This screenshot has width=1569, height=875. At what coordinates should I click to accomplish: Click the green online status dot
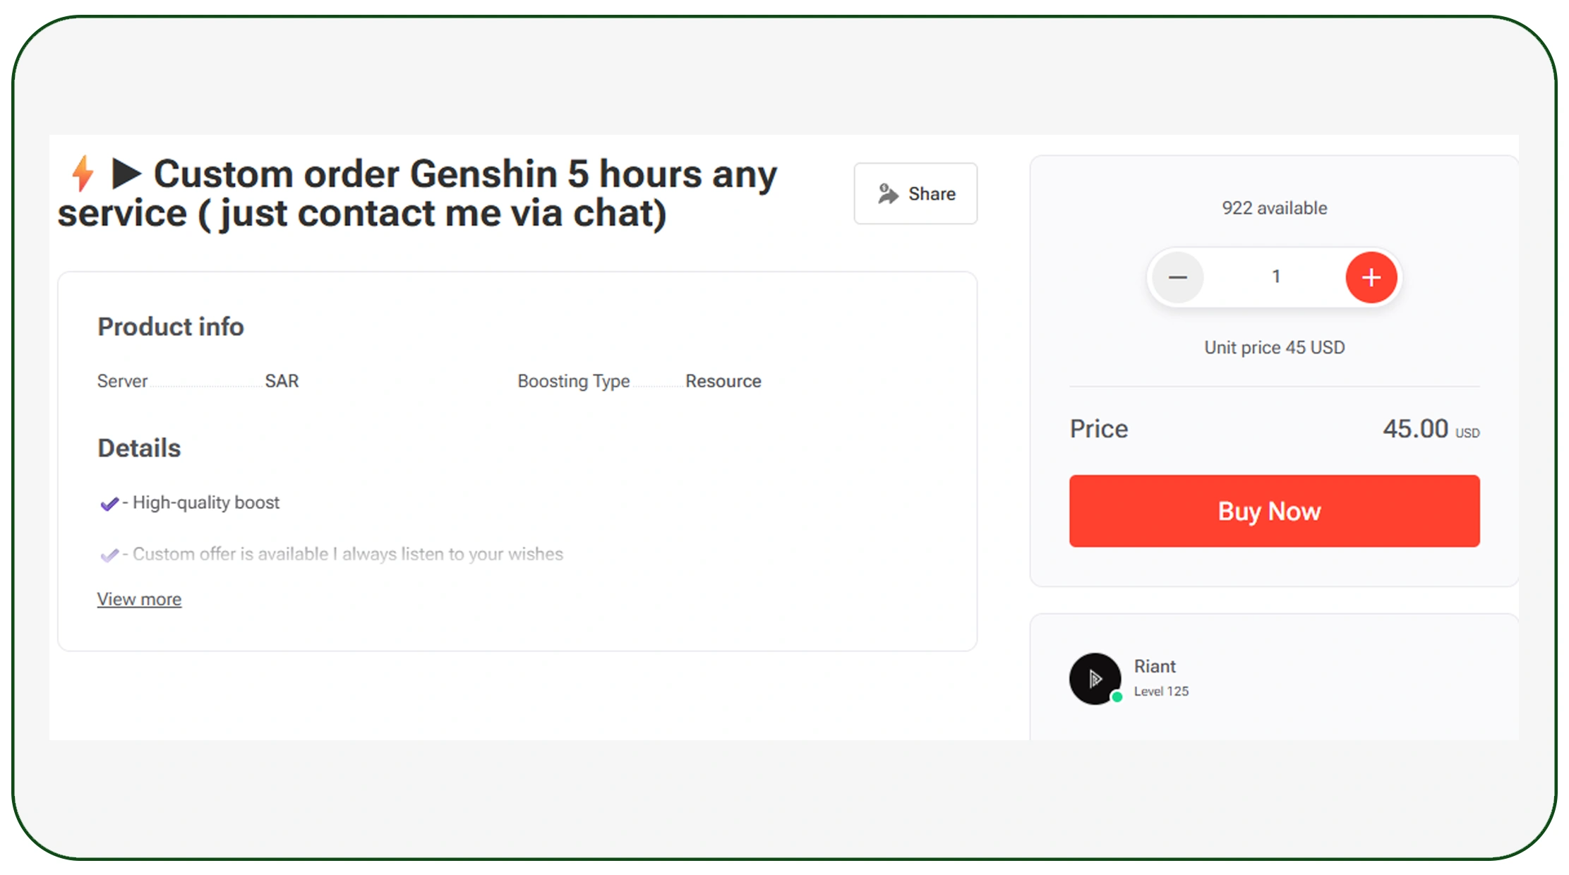coord(1117,697)
